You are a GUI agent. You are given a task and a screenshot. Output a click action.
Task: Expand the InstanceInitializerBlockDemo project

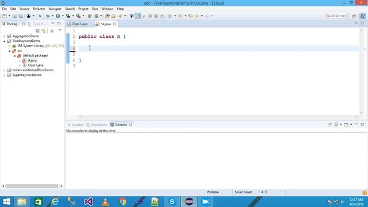4,70
